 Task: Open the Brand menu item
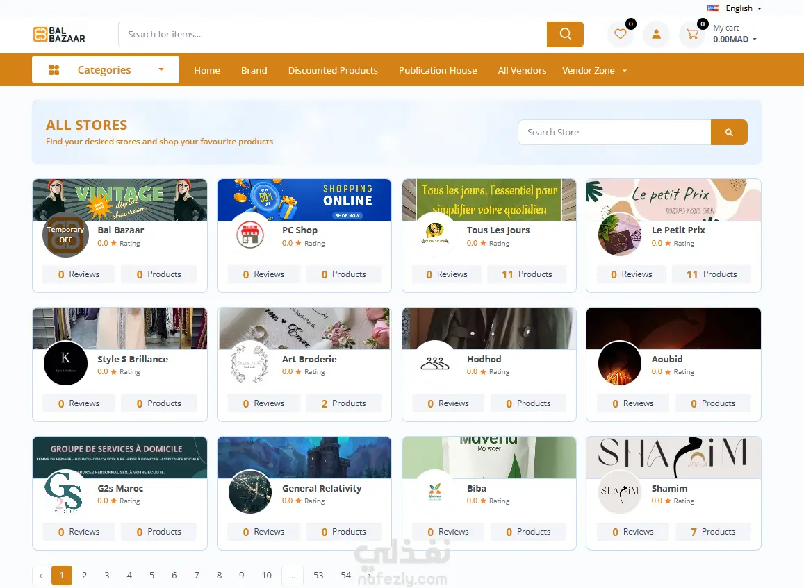coord(254,70)
